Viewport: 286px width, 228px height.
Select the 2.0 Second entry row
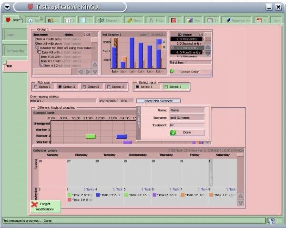click(187, 43)
